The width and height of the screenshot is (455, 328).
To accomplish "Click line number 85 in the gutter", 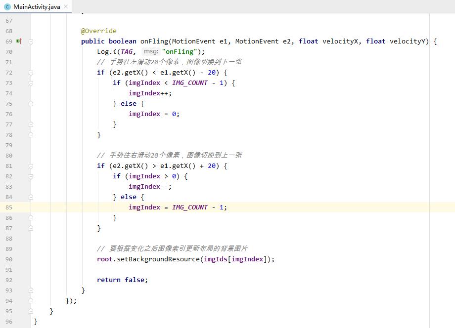I will point(9,207).
